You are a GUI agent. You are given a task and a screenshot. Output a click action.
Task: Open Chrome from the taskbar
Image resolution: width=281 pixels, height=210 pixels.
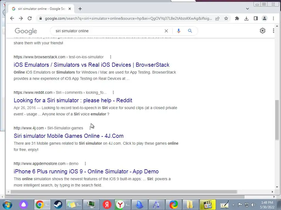[43, 205]
